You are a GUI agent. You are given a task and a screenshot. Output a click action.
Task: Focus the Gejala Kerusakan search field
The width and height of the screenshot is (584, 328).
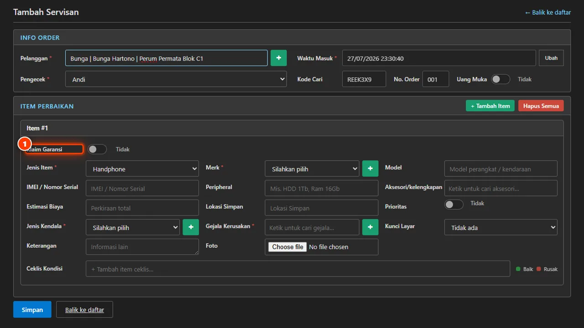pyautogui.click(x=312, y=227)
